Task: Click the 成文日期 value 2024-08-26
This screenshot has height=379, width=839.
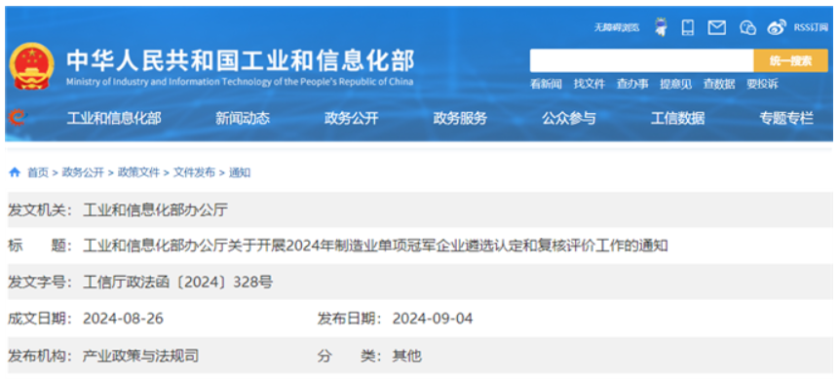Action: click(x=123, y=319)
